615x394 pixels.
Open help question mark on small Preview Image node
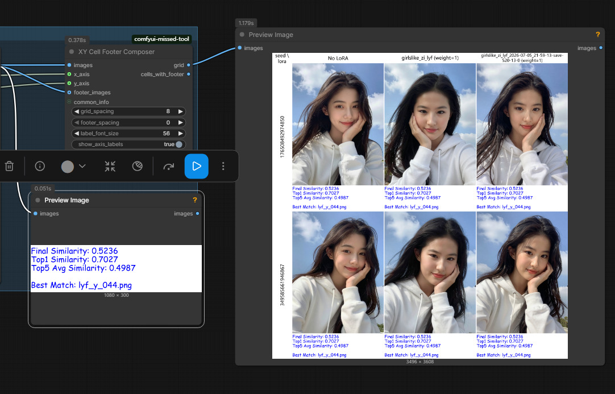[x=194, y=200]
